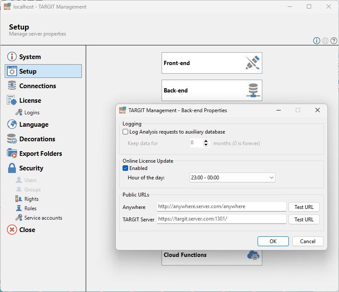Open the License section icon
Image resolution: width=339 pixels, height=292 pixels.
[12, 101]
